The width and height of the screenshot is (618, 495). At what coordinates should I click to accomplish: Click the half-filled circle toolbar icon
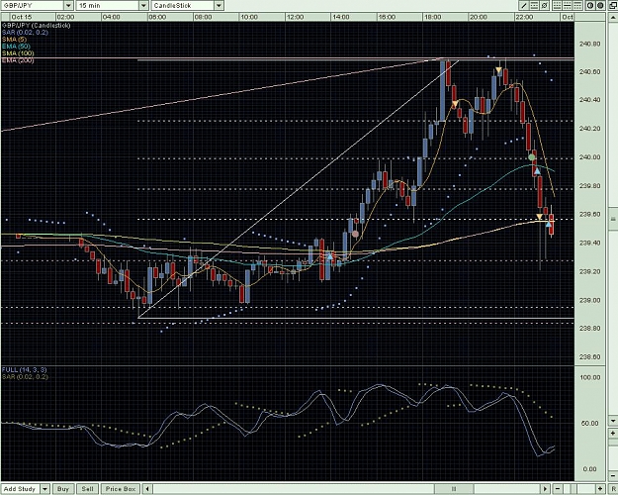coord(590,6)
